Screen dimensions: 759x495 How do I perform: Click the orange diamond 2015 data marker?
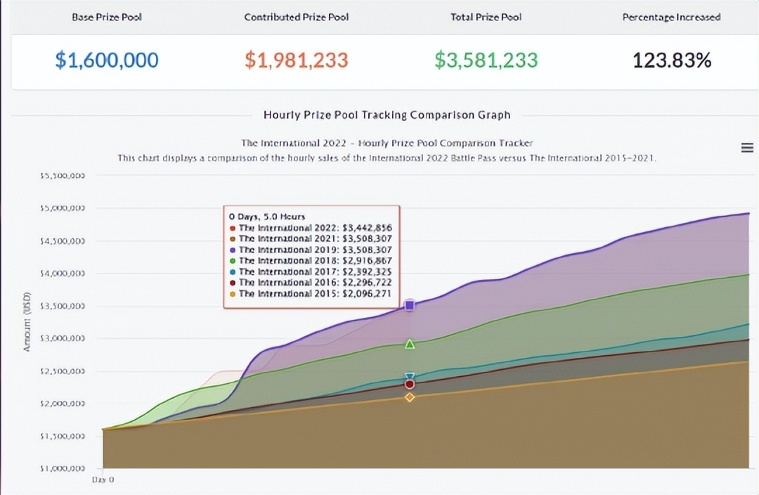click(x=410, y=397)
